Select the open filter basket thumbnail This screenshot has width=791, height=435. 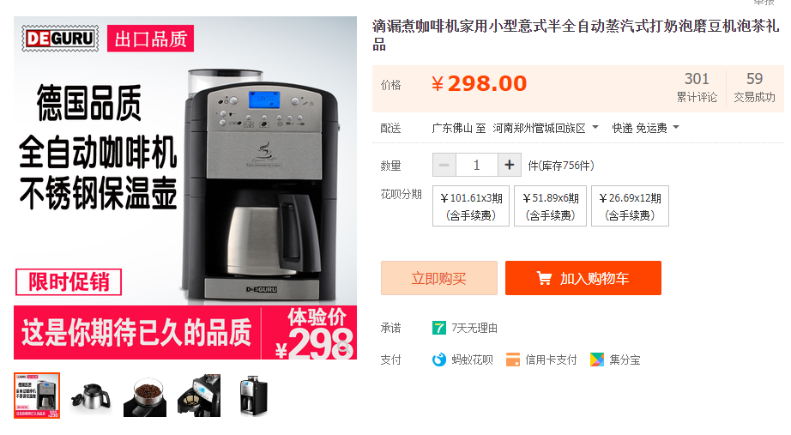199,396
